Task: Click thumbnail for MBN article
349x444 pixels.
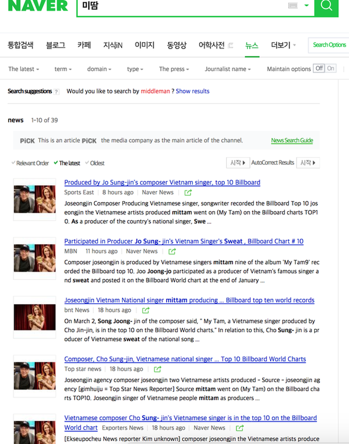Action: (x=34, y=258)
